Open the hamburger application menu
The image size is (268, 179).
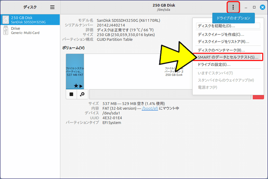[52, 7]
